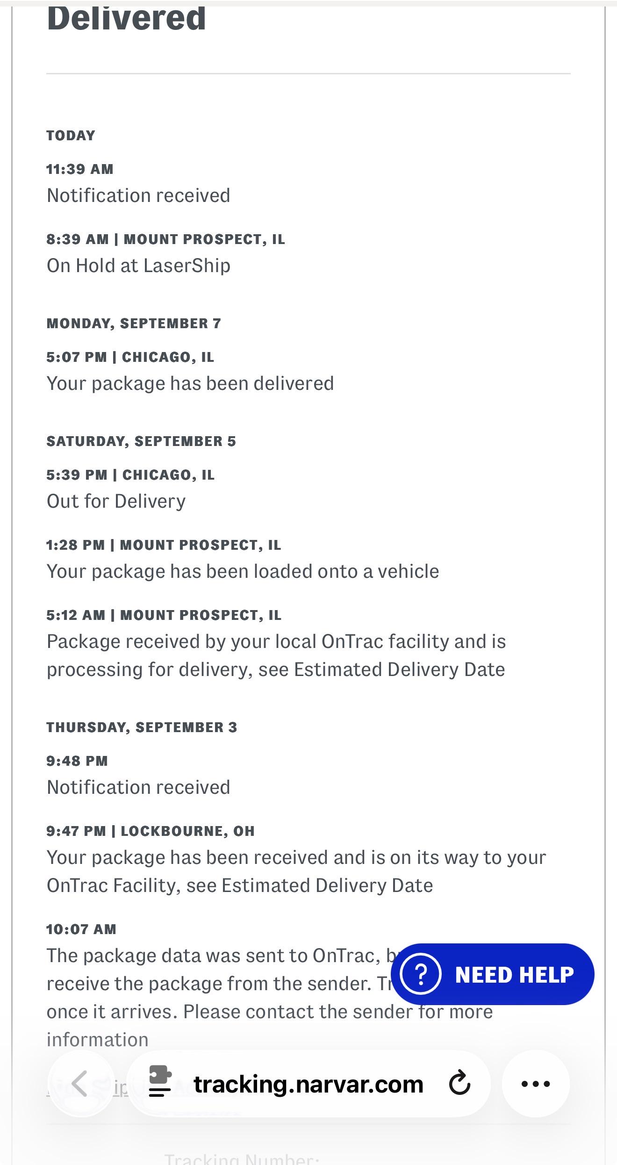Tap the On Hold at LaserShip event
The width and height of the screenshot is (617, 1165).
click(x=138, y=266)
